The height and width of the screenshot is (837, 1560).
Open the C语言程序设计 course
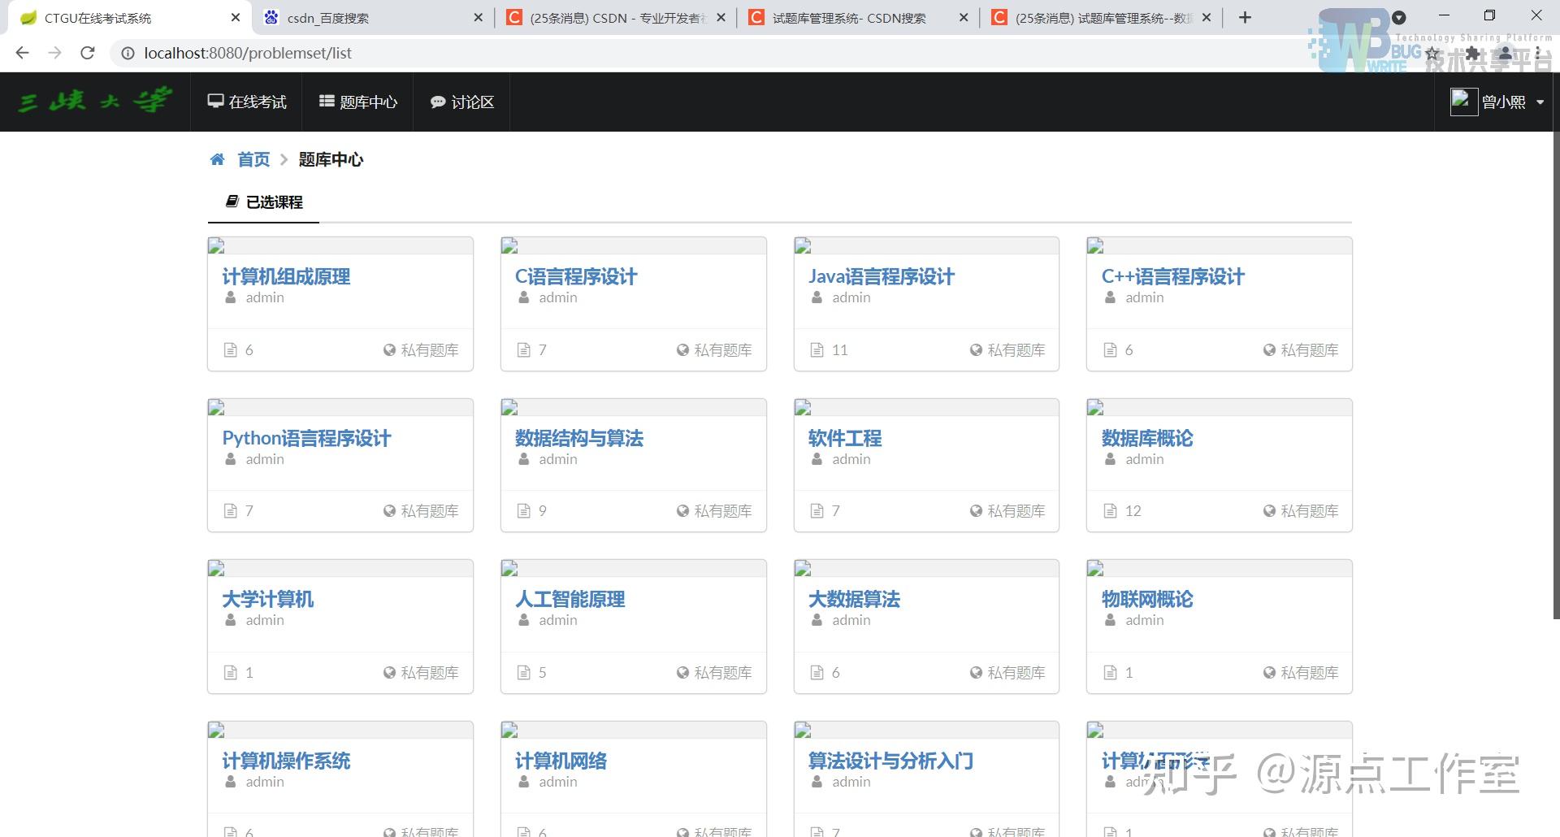(576, 276)
